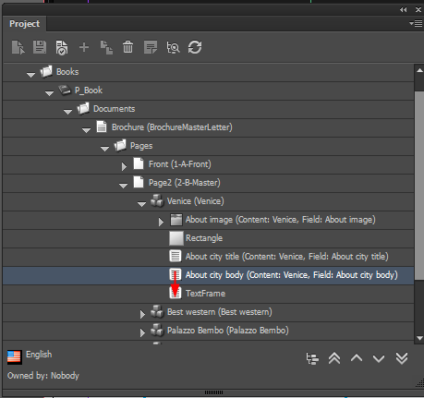
Task: Select the Project panel tab
Action: (25, 24)
